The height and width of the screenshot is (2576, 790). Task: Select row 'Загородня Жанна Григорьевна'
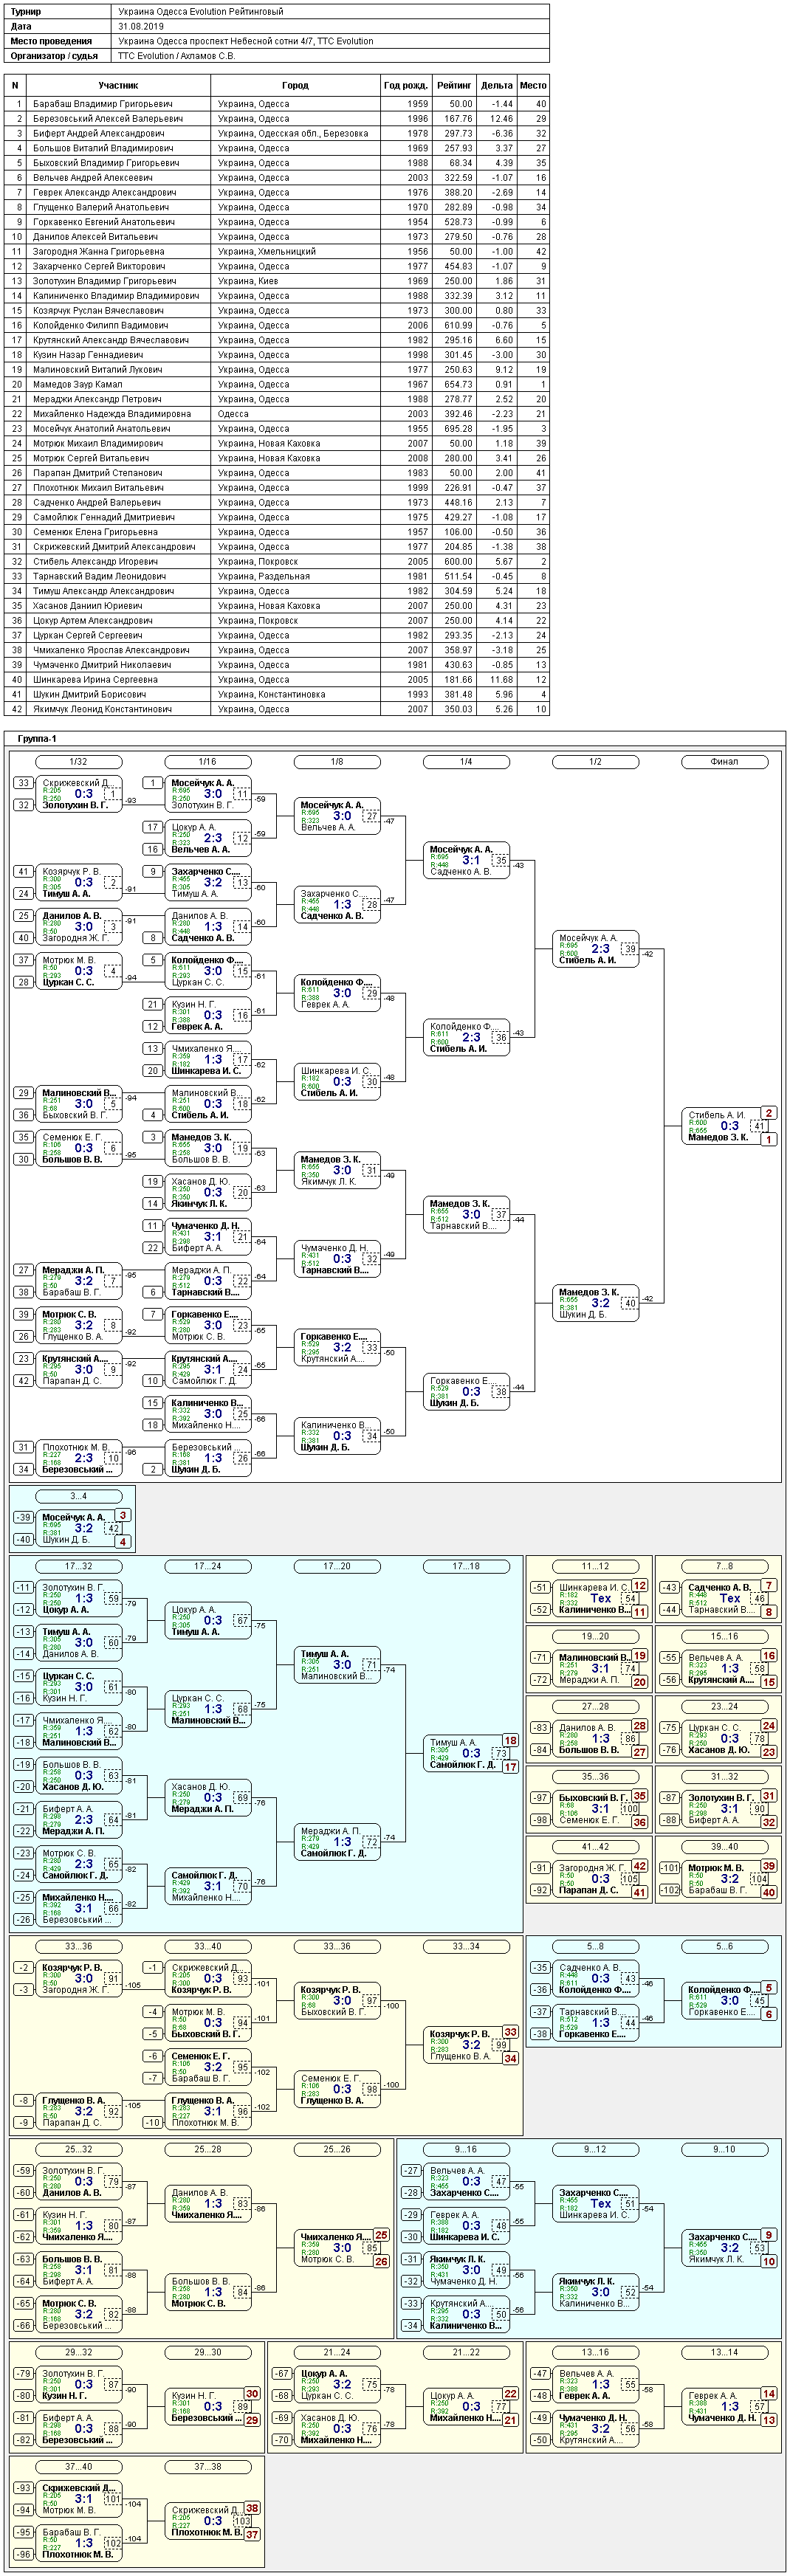[277, 252]
